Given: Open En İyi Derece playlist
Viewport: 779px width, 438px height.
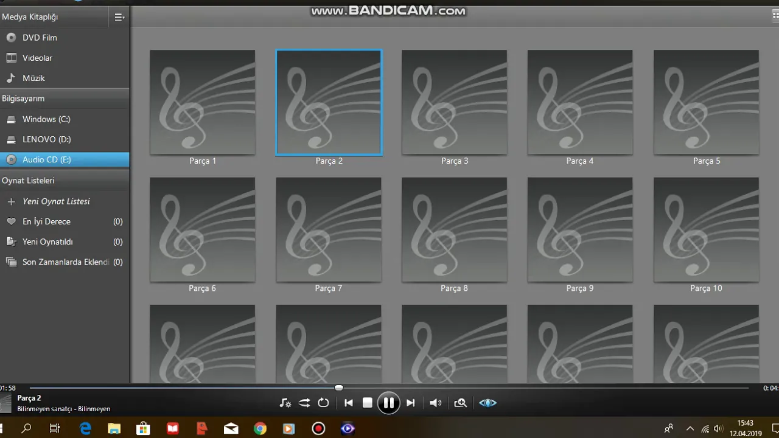Looking at the screenshot, I should pos(65,221).
